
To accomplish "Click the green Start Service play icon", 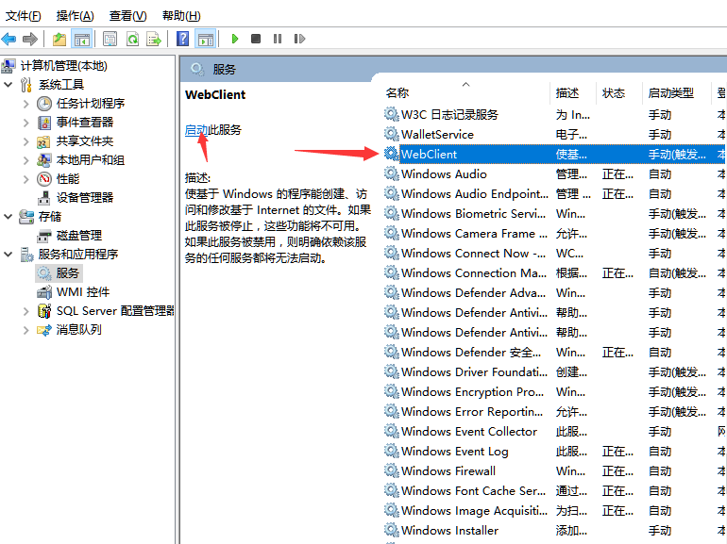I will (x=235, y=39).
